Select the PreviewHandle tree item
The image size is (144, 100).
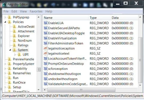tap(23, 59)
